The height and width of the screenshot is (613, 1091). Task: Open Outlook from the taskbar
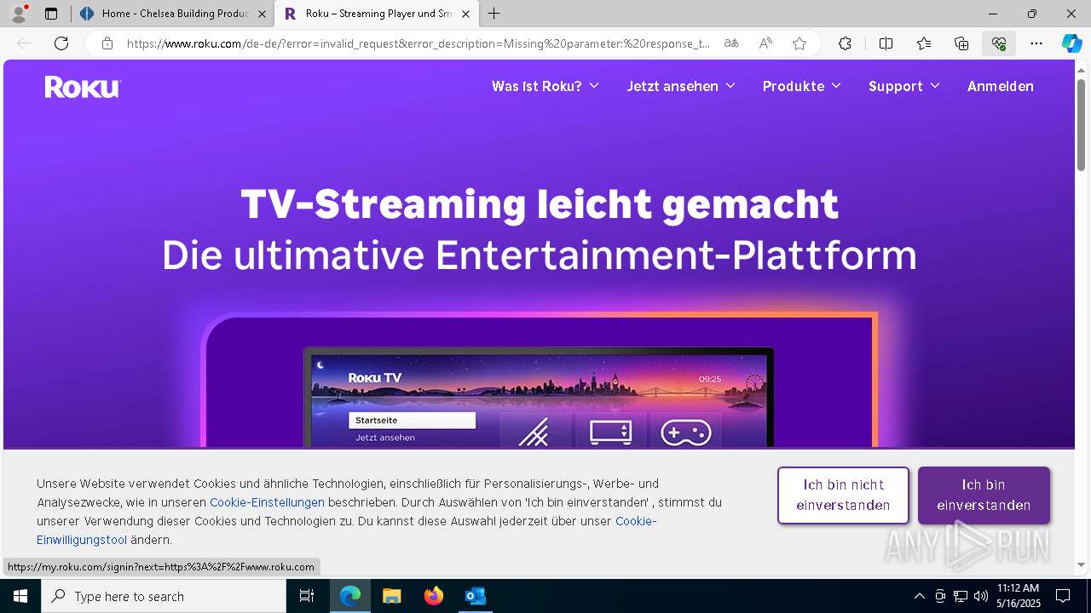[x=475, y=596]
